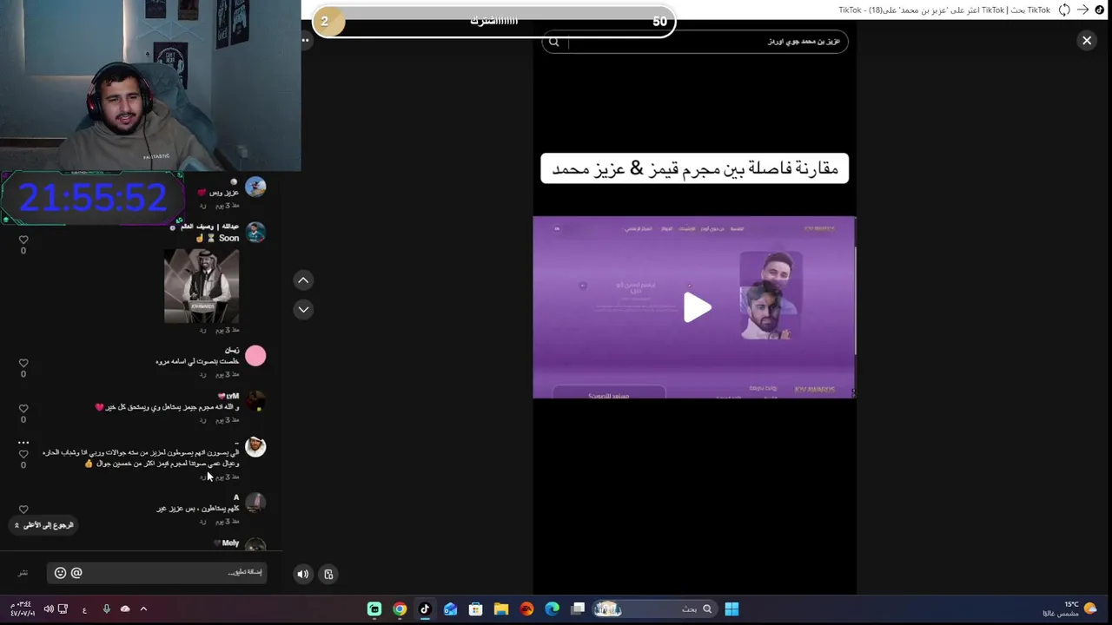Open Outlook from the taskbar
The width and height of the screenshot is (1112, 625).
(450, 609)
